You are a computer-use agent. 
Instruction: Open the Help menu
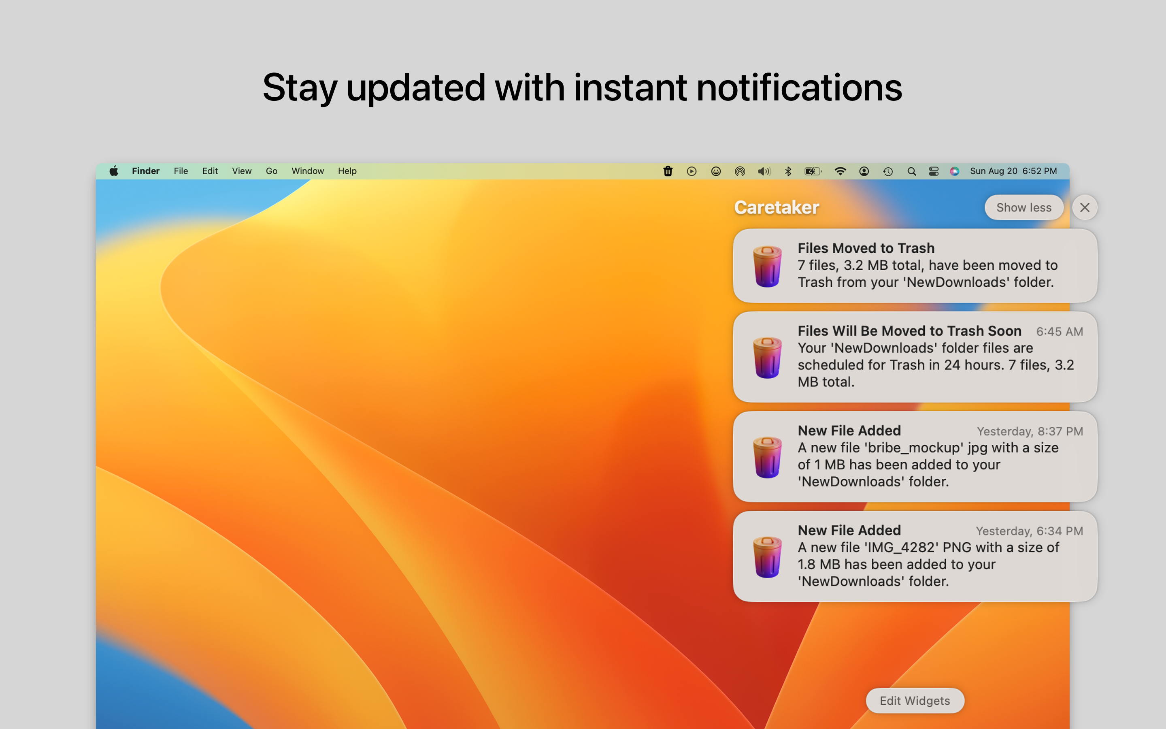pos(347,171)
